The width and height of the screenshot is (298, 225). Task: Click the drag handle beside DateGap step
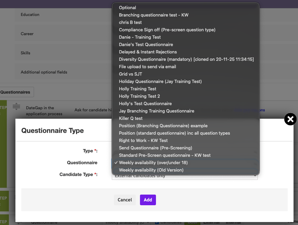tap(16, 107)
